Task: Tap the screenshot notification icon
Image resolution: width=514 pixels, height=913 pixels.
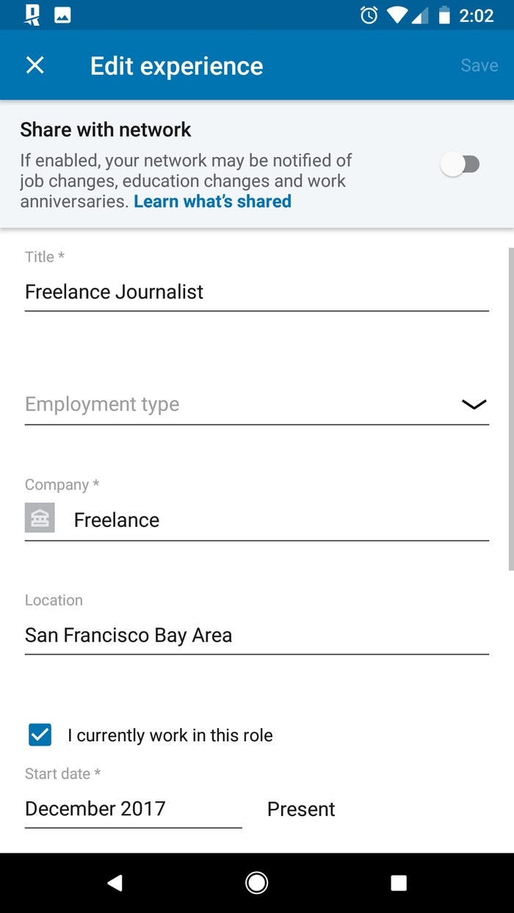Action: pos(62,14)
